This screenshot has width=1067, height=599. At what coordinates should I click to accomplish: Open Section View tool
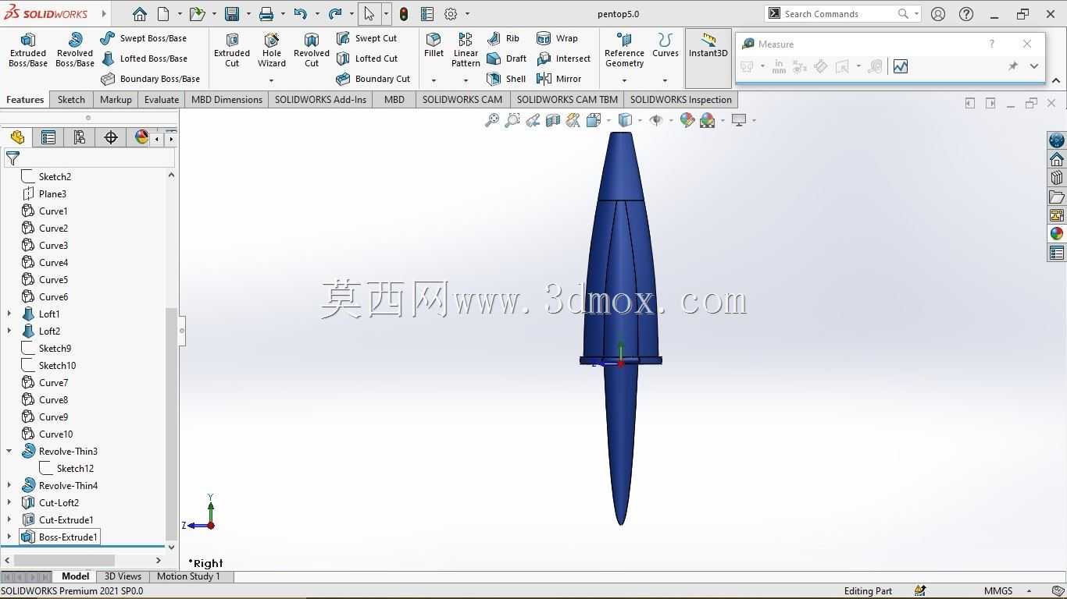tap(553, 120)
